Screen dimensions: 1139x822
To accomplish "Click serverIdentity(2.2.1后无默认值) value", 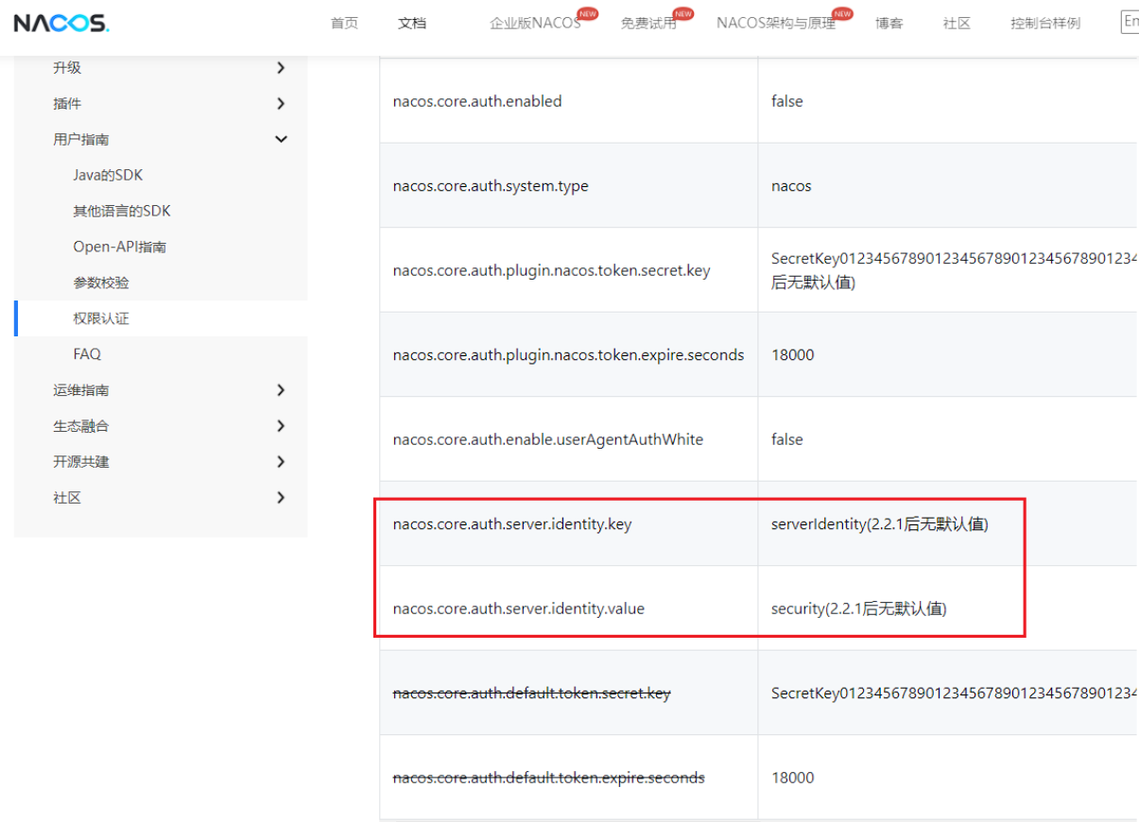I will [880, 524].
